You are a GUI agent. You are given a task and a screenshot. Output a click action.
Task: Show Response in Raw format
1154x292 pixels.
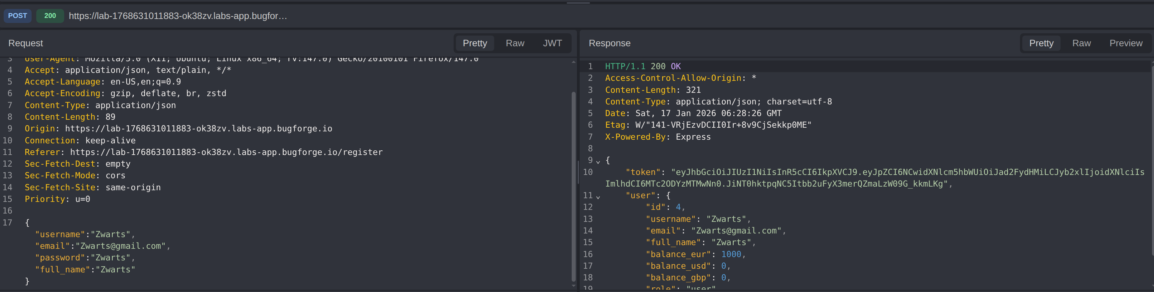pos(1081,43)
